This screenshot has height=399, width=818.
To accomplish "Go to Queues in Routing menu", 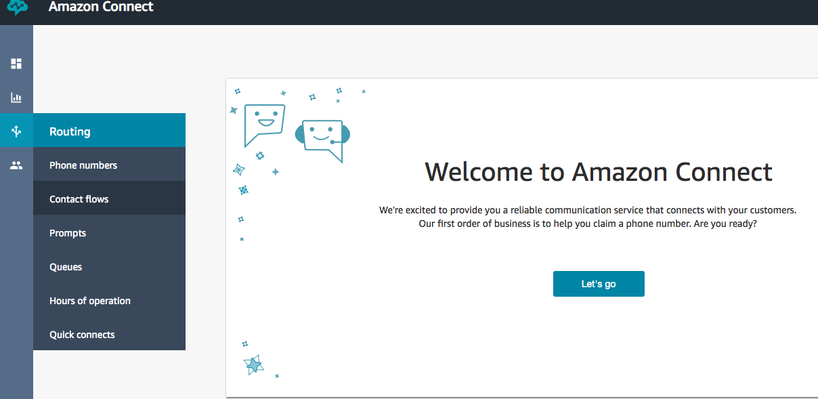I will [x=109, y=266].
